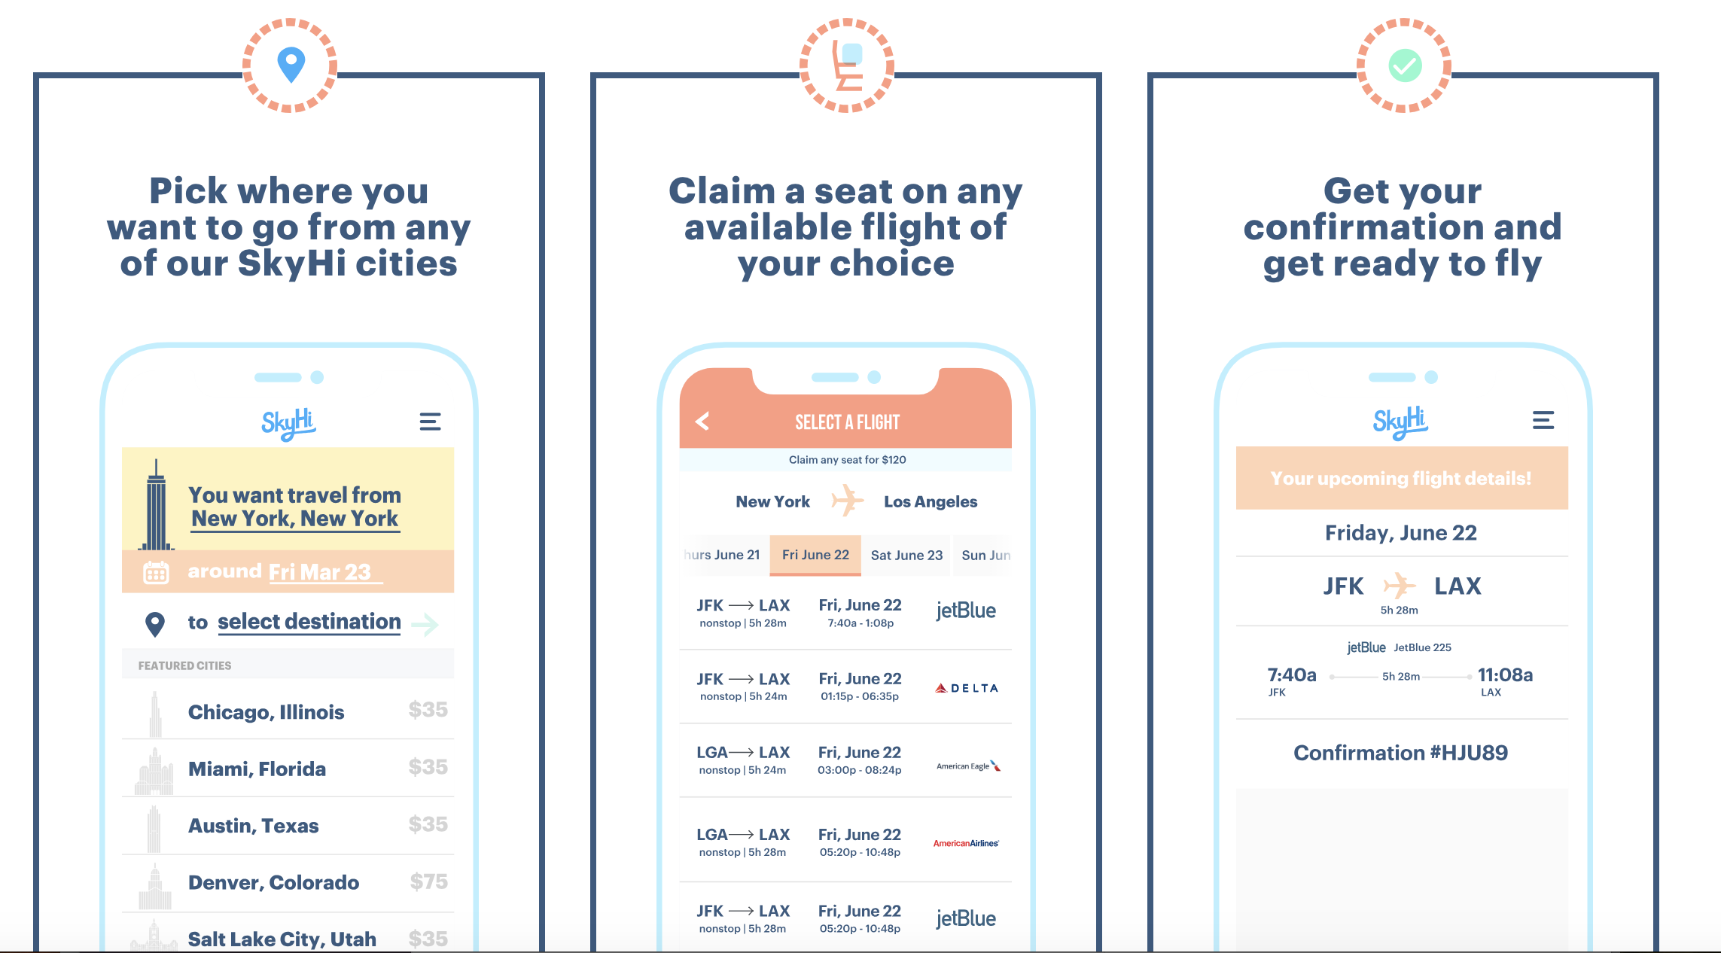Click the green arrow next to select destination
The width and height of the screenshot is (1721, 953).
pyautogui.click(x=425, y=623)
